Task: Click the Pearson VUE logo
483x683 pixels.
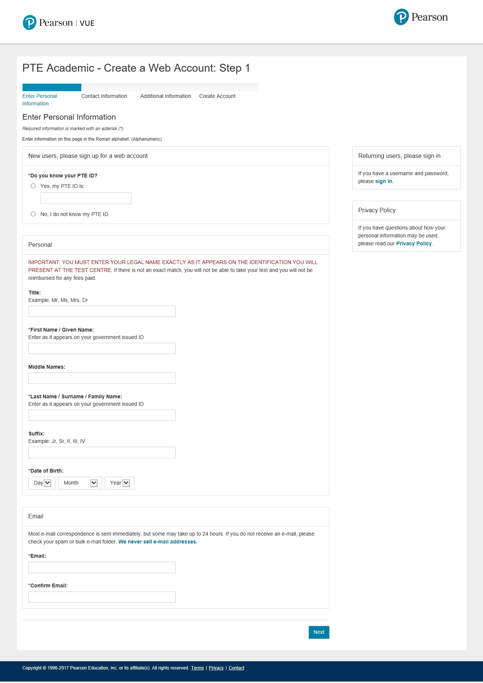Action: (58, 23)
